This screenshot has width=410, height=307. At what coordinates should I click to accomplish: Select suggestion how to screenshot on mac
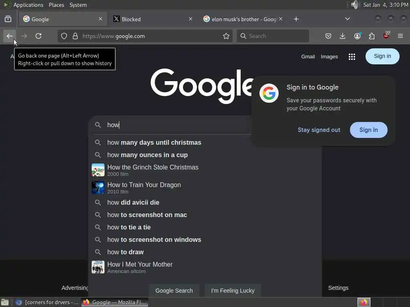pos(205,215)
